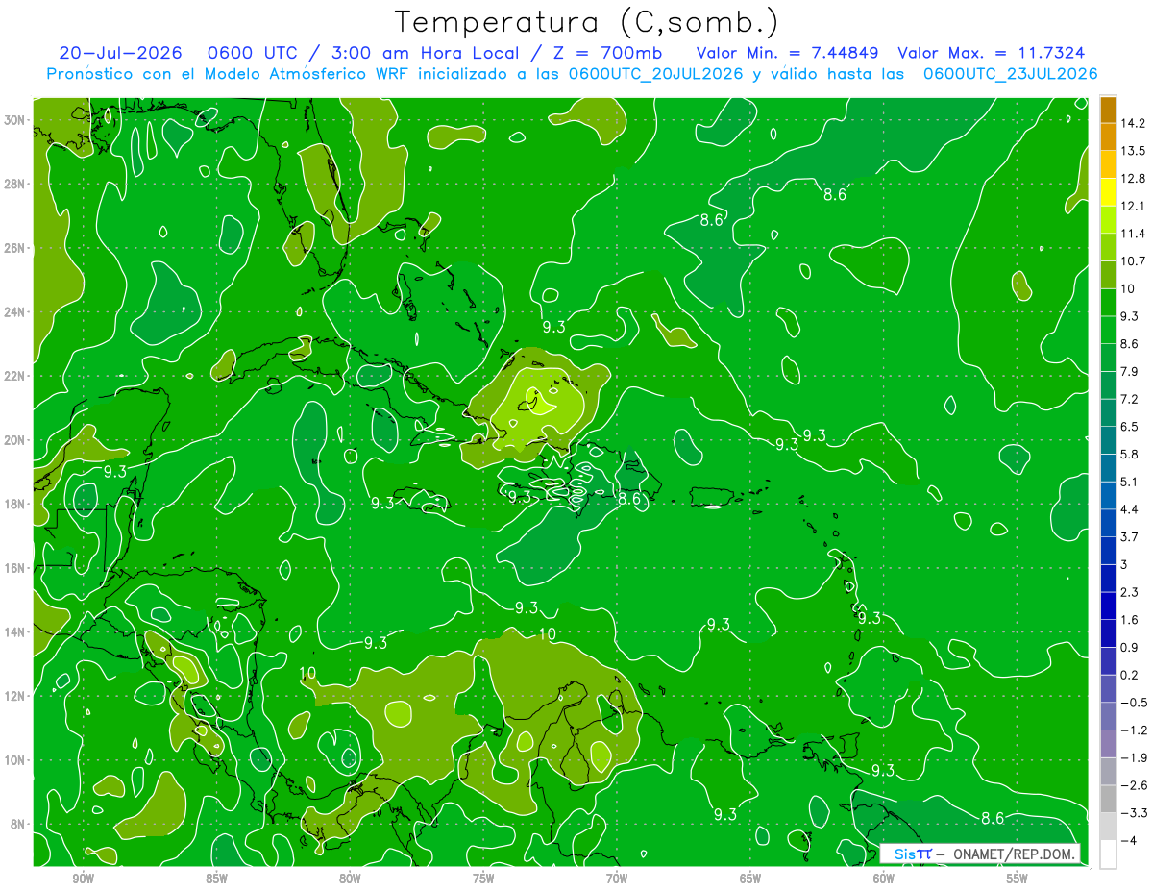Screen dimensions: 1153x891
Task: Click the "Valor Min. = 7.44849" value
Action: (x=787, y=53)
